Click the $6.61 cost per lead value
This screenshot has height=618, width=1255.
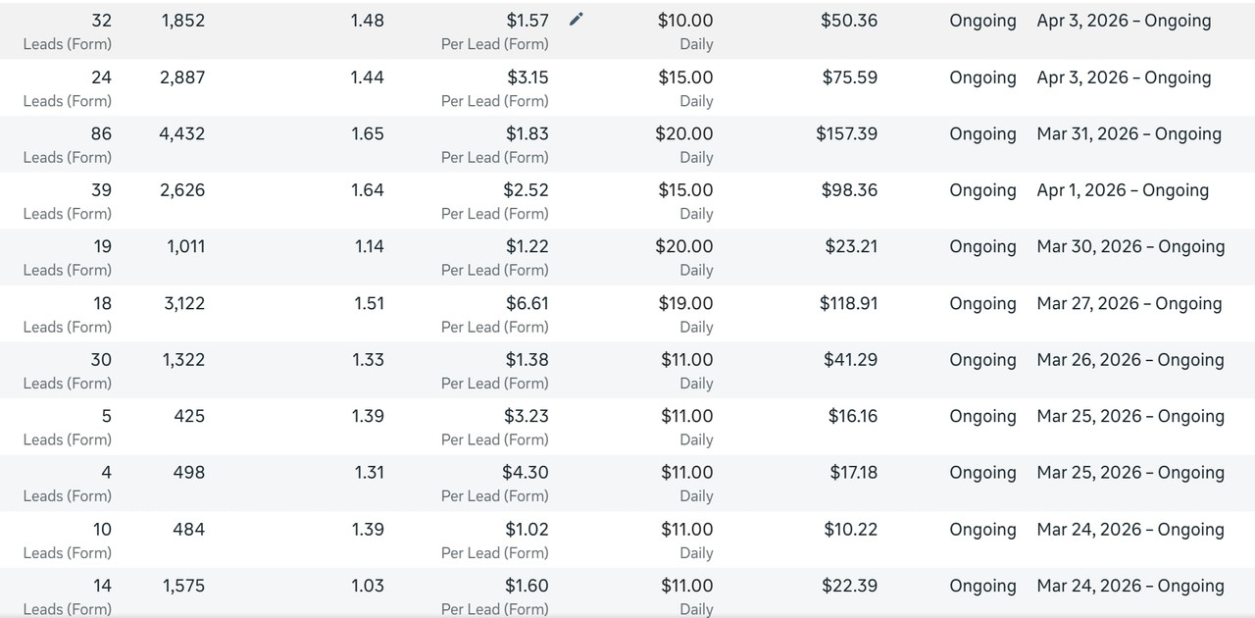click(x=527, y=303)
